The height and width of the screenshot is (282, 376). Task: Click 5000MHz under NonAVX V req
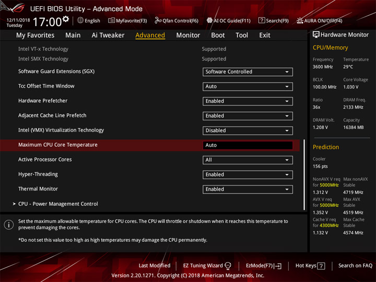coord(329,185)
